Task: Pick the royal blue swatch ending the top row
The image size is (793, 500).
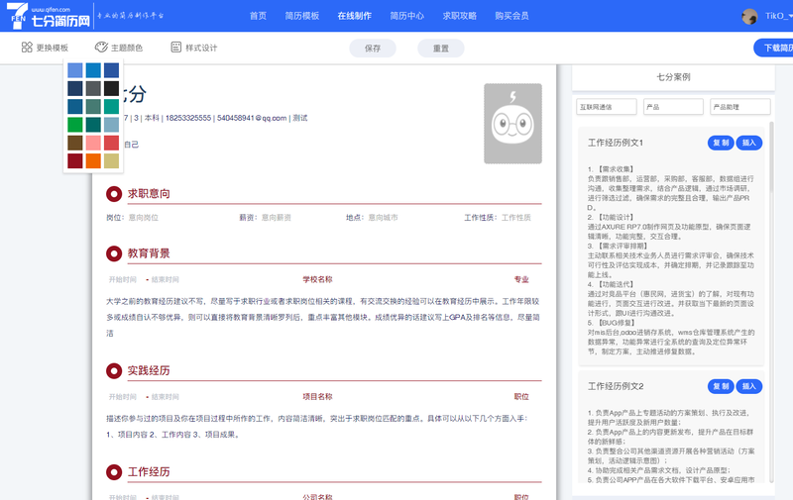Action: 111,70
